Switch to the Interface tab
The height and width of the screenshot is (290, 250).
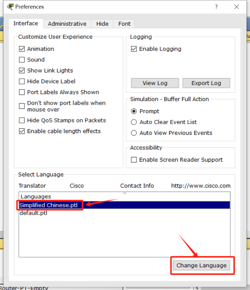tap(26, 23)
